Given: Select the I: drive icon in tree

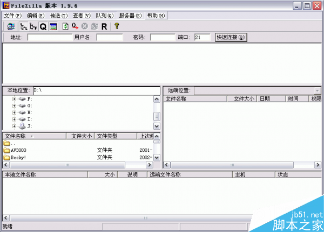Looking at the screenshot, I should point(22,119).
